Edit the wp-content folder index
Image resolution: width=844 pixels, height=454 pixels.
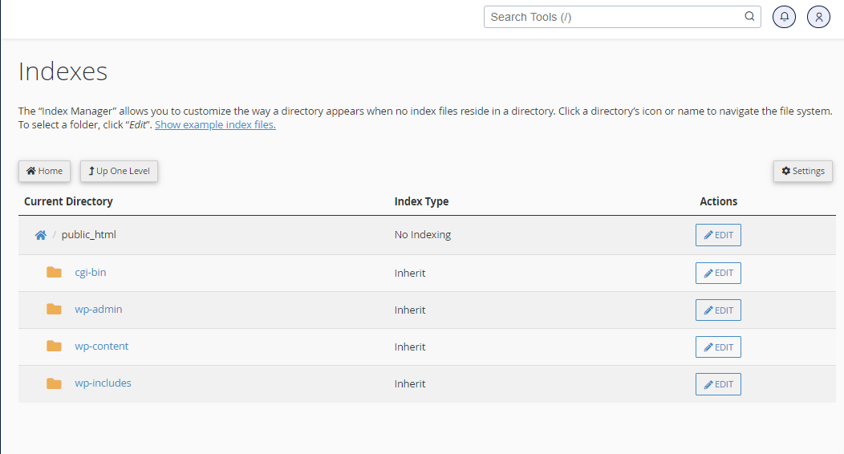point(718,347)
